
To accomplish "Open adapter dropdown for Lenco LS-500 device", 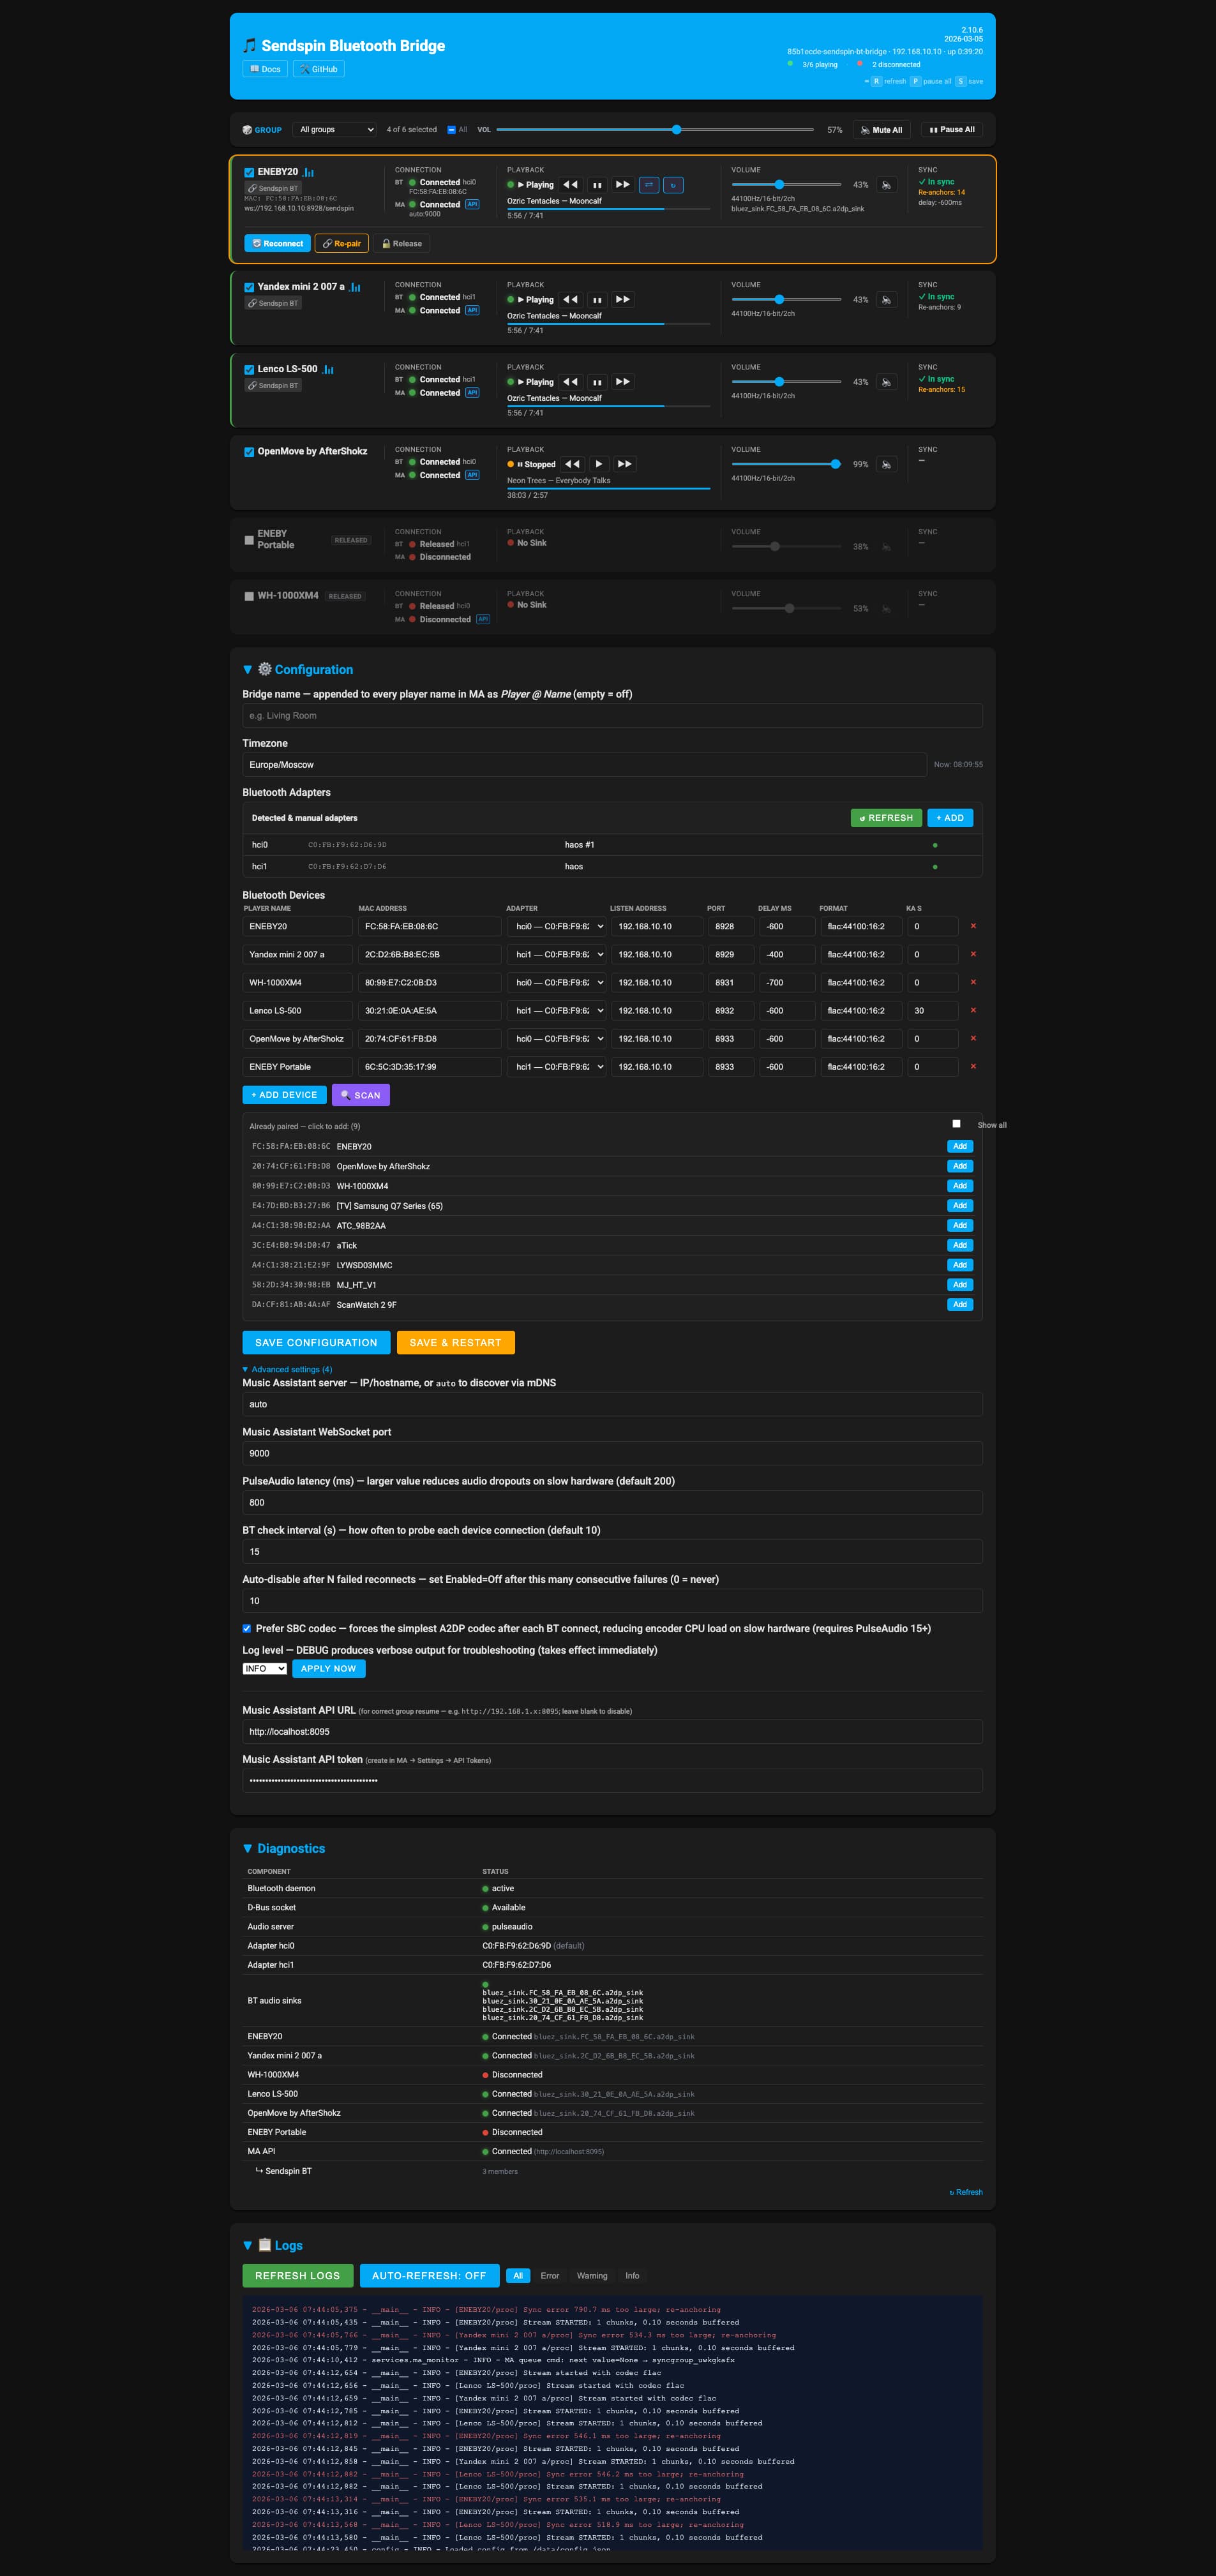I will click(x=557, y=1010).
